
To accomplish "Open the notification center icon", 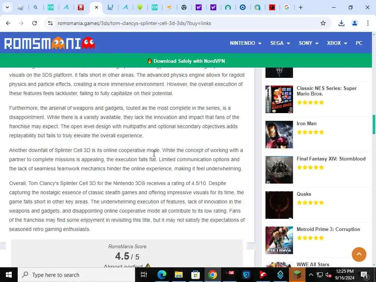I will point(364,275).
